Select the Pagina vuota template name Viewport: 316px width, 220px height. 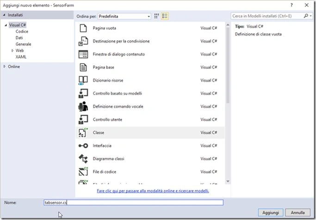click(105, 28)
